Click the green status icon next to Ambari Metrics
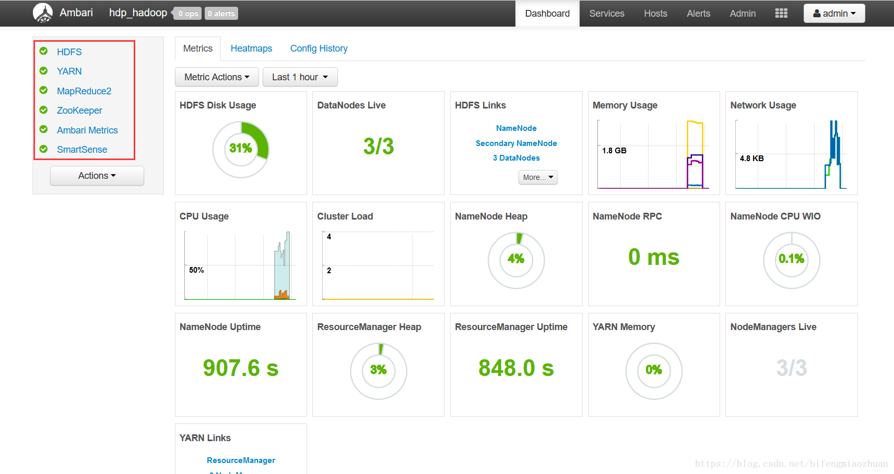 (44, 129)
